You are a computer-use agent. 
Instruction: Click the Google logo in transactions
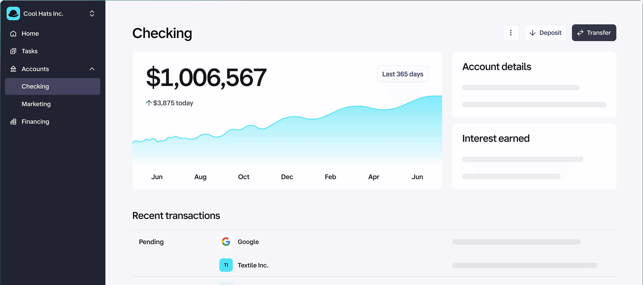[x=226, y=241]
